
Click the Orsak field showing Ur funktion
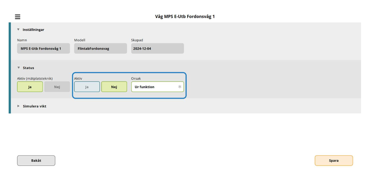pos(154,87)
